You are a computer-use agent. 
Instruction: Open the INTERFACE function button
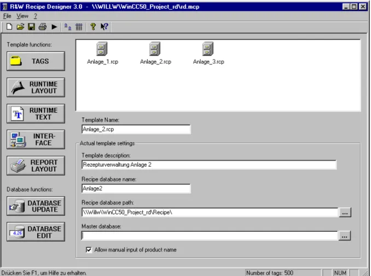(x=36, y=139)
